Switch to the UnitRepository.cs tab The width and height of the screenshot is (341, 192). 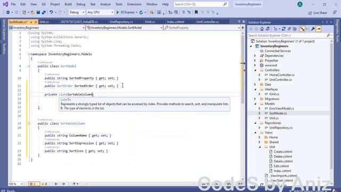point(121,22)
